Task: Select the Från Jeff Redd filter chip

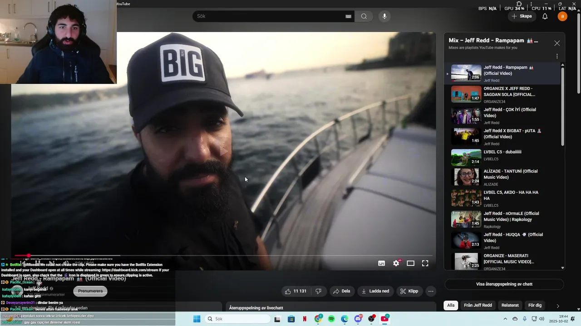Action: tap(478, 305)
